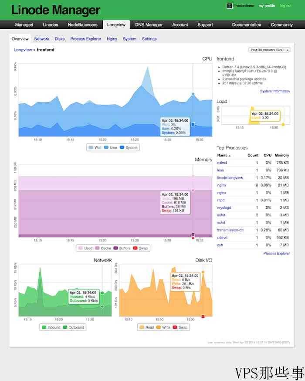The image size is (305, 381).
Task: Click the Inbound data point on Network chart
Action: tap(102, 293)
